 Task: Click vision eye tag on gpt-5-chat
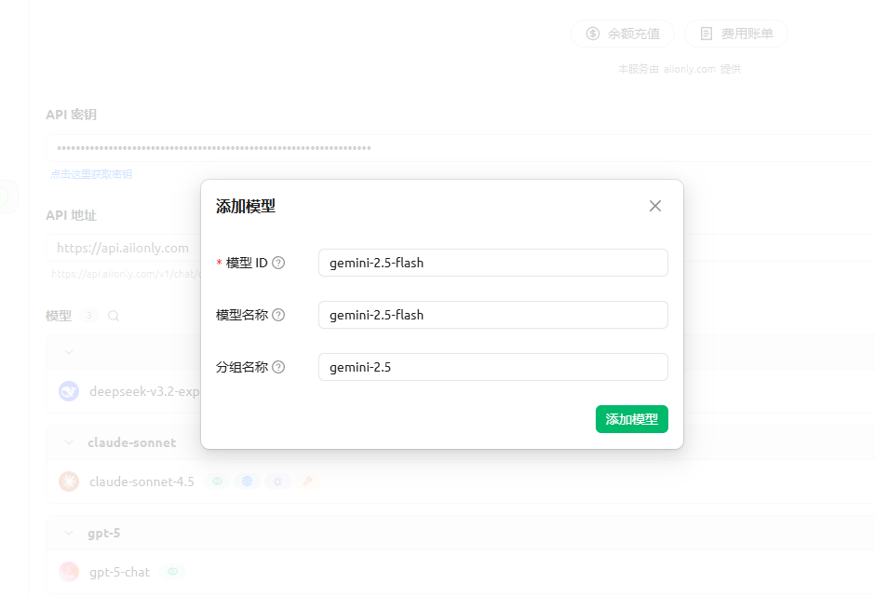click(x=172, y=572)
